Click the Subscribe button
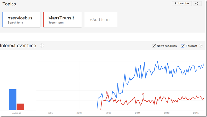This screenshot has width=207, height=117. point(182,4)
